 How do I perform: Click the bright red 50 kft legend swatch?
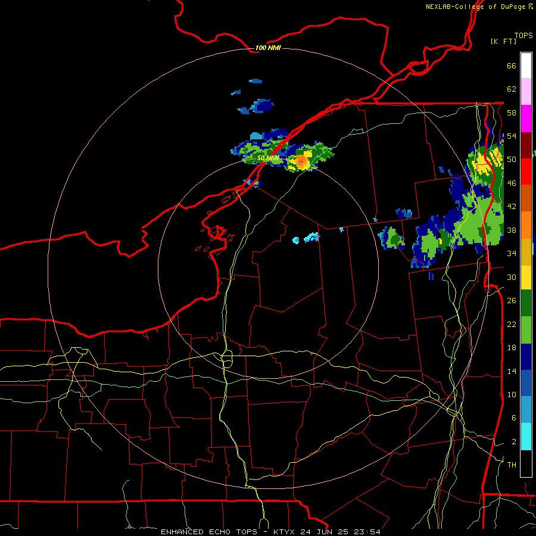[526, 172]
